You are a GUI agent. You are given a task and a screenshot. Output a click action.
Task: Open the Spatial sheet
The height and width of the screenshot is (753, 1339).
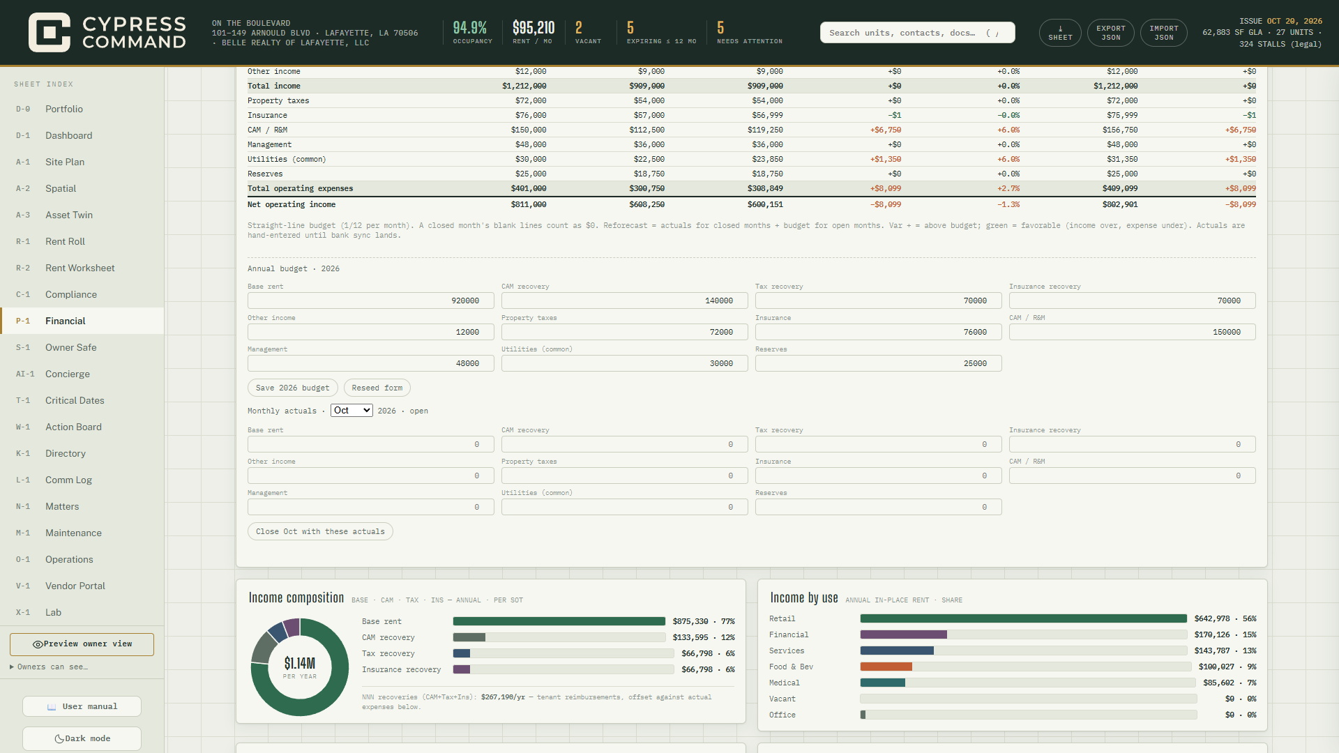tap(82, 188)
